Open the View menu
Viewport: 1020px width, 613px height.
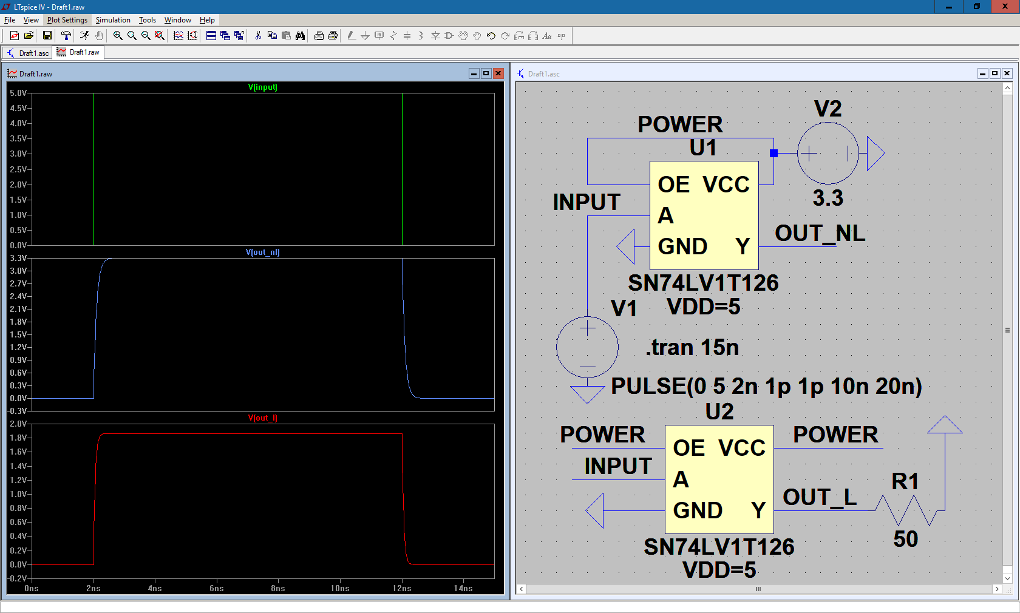pyautogui.click(x=31, y=20)
